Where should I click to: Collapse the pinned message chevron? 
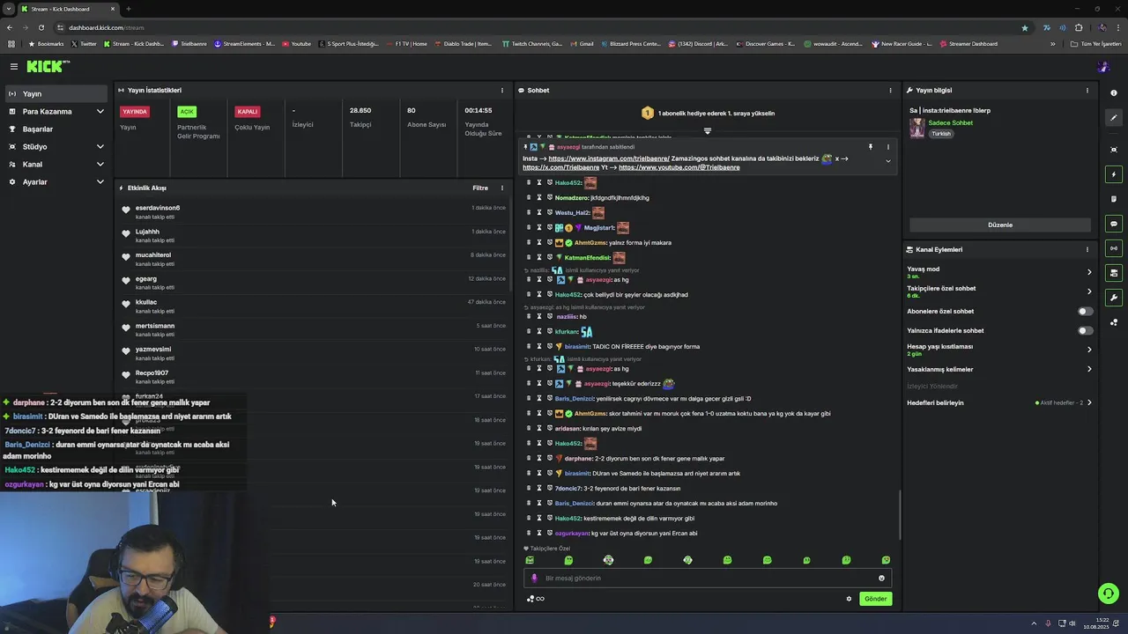pyautogui.click(x=887, y=161)
